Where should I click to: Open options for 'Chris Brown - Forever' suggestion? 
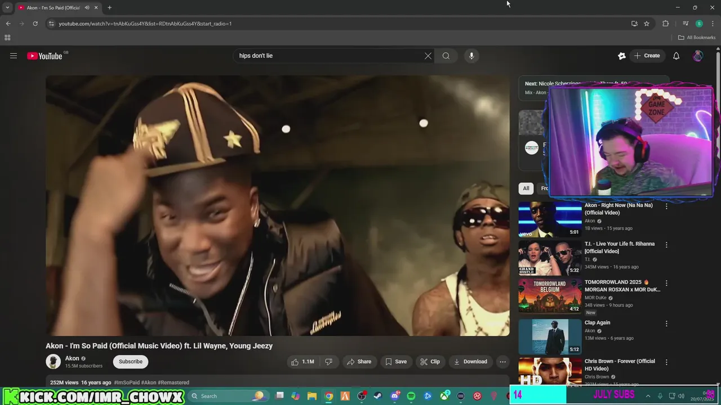[666, 362]
